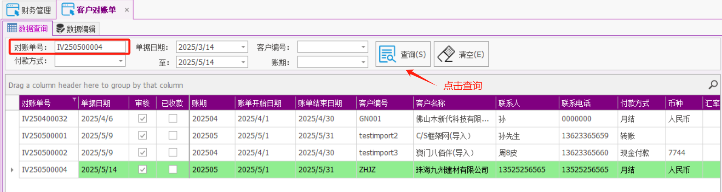Screen dimensions: 722x192
Task: Toggle 已收款 checkbox for IV250500002
Action: point(173,152)
